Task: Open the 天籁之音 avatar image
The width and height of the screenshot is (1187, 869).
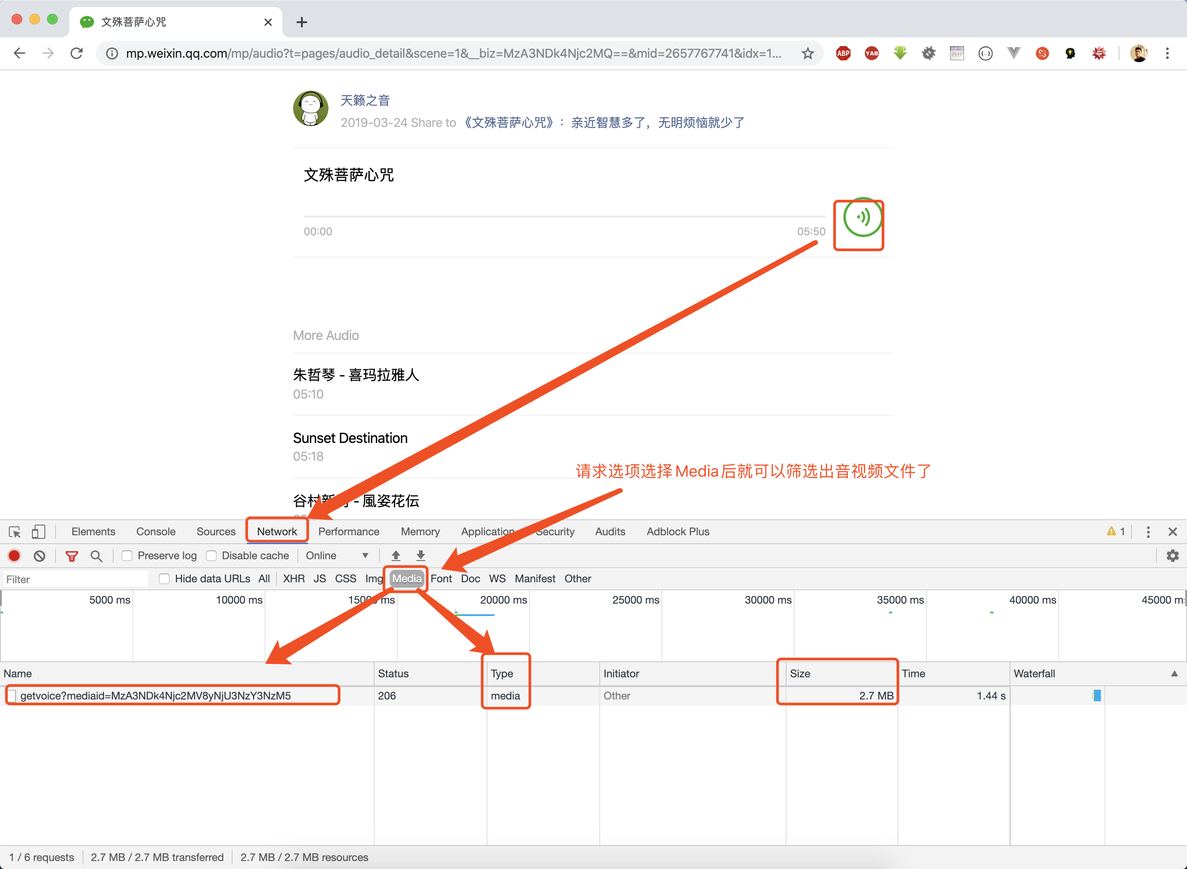Action: (310, 108)
